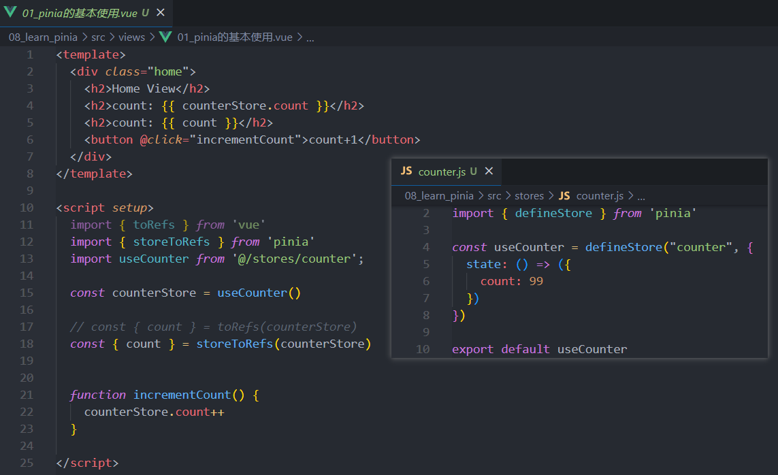Select the 01_pinia的基本使用.vue editor tab

86,13
